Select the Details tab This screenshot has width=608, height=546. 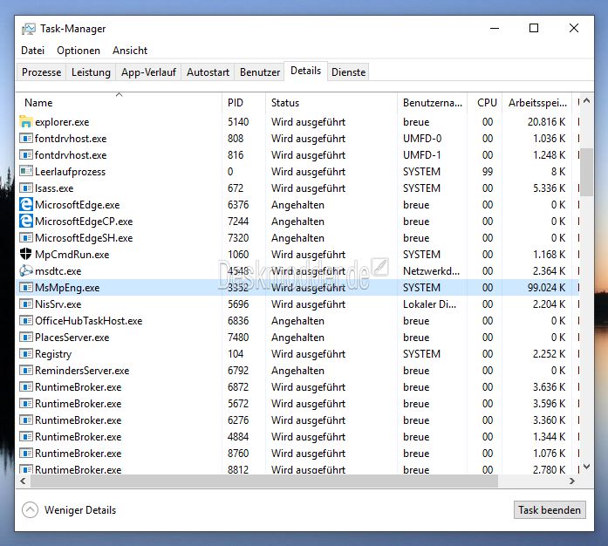click(305, 71)
